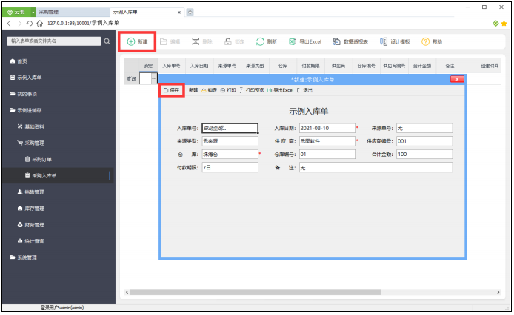Click the horizontal scrollbar thumb
Image resolution: width=514 pixels, height=315 pixels.
tap(256, 292)
